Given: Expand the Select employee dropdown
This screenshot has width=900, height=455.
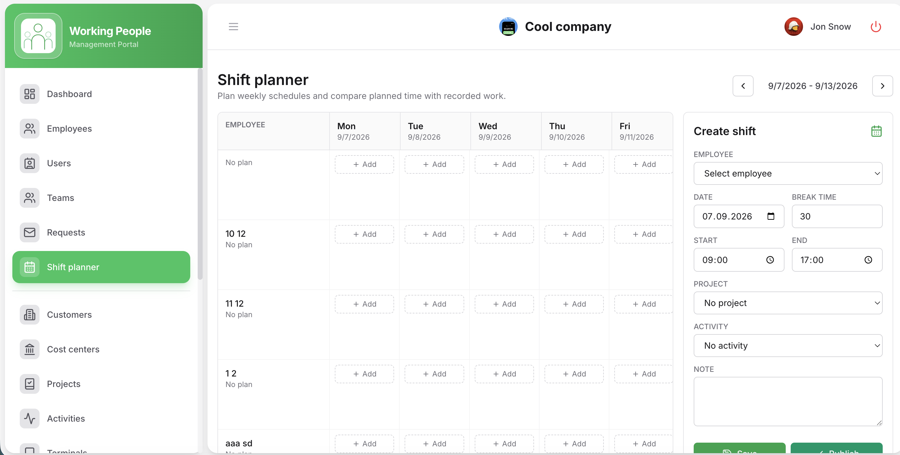Looking at the screenshot, I should [788, 173].
